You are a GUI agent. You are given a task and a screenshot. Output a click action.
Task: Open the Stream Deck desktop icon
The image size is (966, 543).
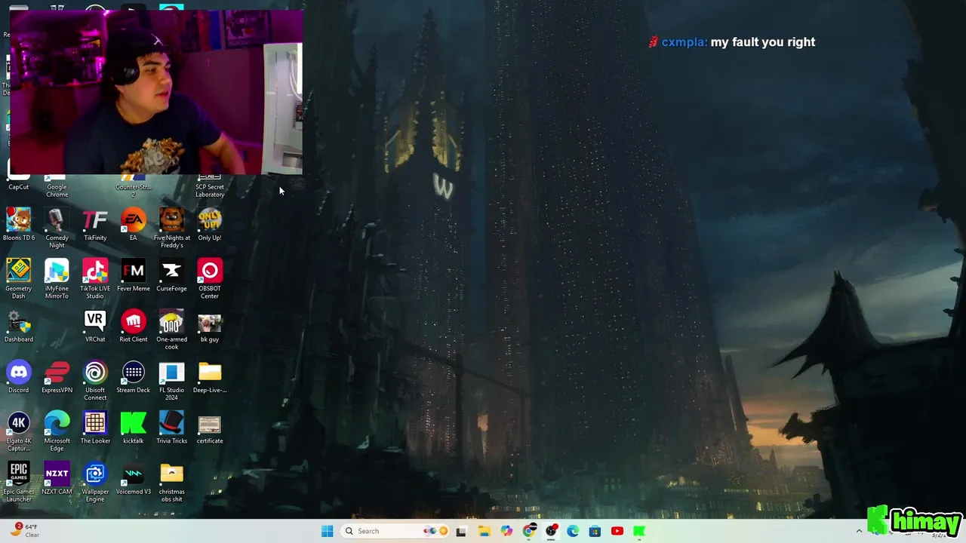pyautogui.click(x=133, y=377)
